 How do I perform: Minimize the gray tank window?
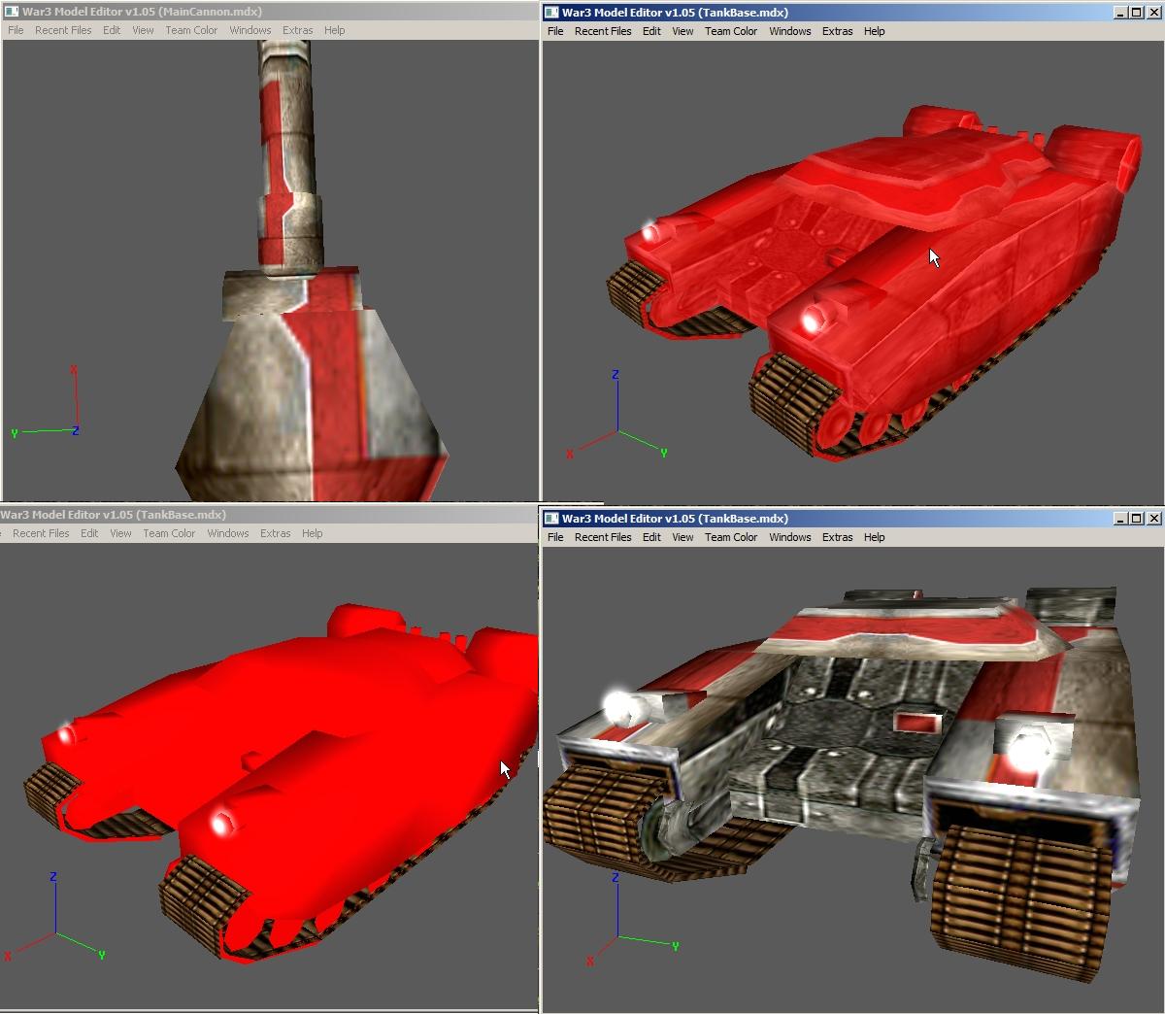pos(1119,519)
